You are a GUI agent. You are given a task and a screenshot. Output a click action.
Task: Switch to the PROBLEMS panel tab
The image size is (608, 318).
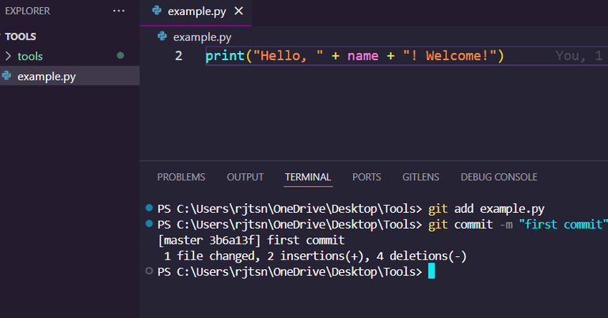click(181, 177)
